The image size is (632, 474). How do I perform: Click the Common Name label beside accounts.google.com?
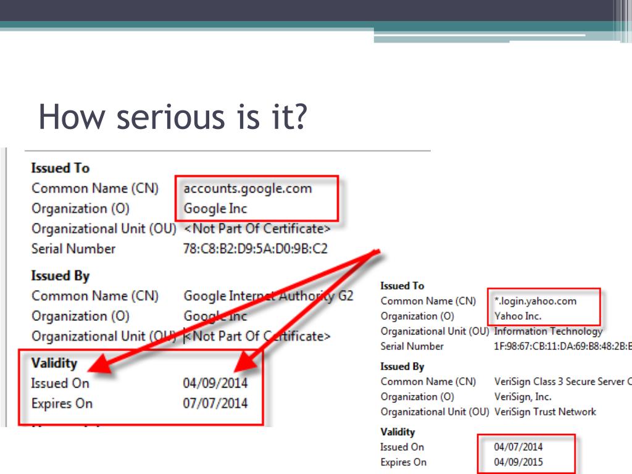[95, 188]
